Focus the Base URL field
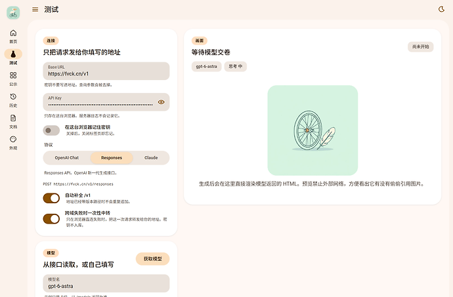 106,71
